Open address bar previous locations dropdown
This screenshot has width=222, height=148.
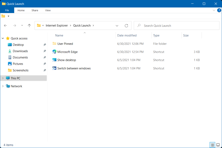(x=117, y=26)
